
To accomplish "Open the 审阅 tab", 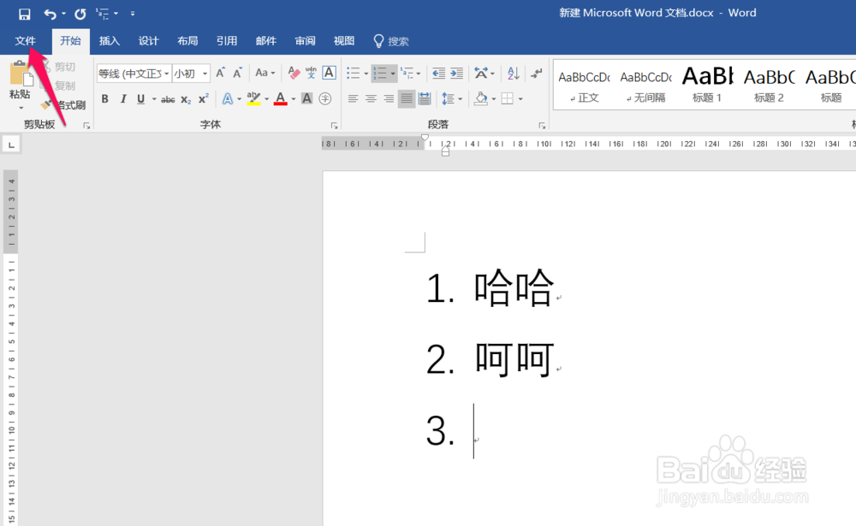I will [x=306, y=41].
